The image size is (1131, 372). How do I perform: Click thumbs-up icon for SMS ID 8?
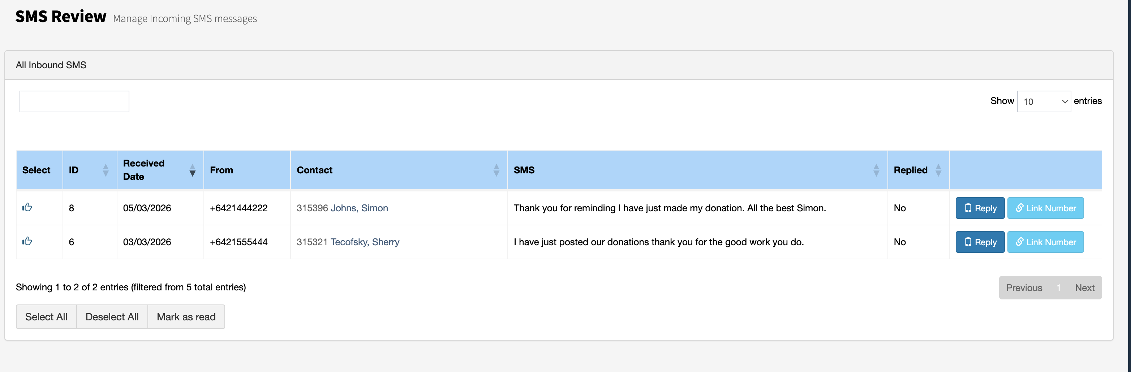coord(27,207)
